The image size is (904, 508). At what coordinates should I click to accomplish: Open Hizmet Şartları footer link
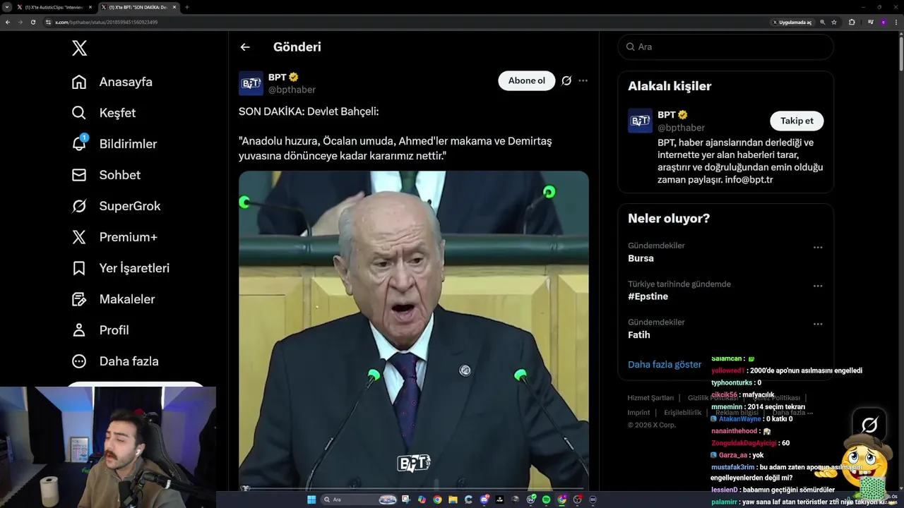650,398
